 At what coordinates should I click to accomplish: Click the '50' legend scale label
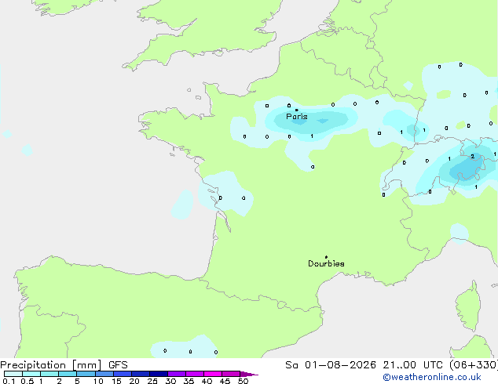click(x=243, y=381)
